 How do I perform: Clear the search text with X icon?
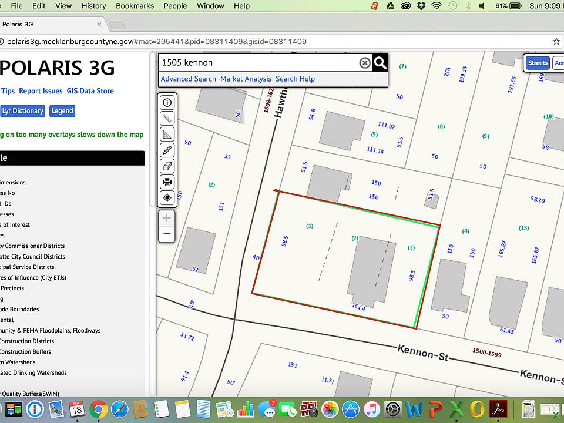click(365, 63)
